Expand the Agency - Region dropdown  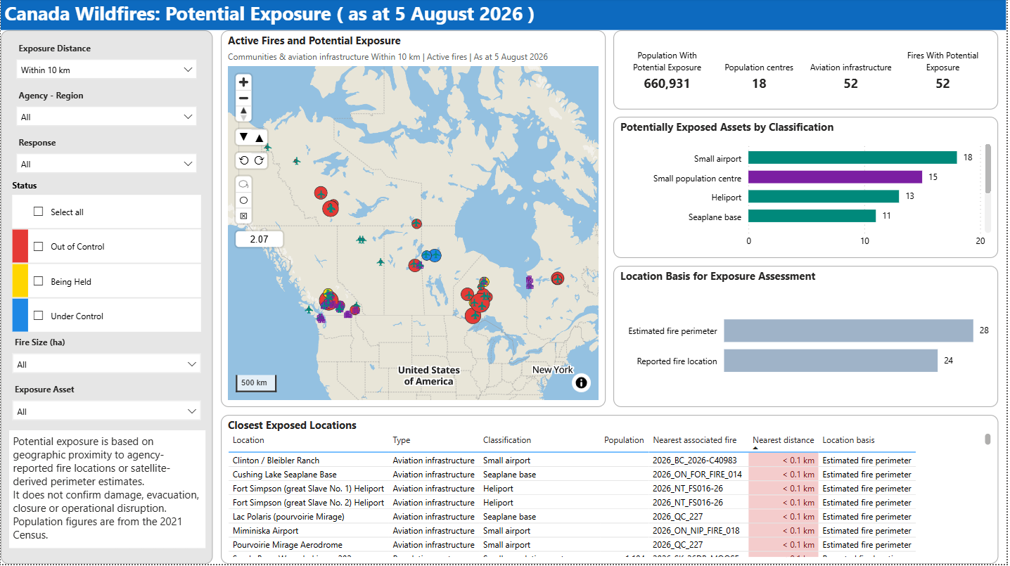point(106,117)
